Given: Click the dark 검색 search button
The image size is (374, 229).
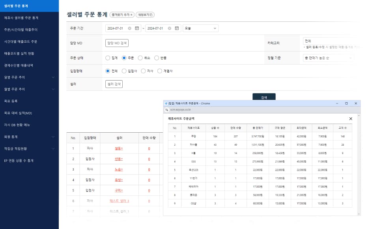Looking at the screenshot, I should point(264,97).
